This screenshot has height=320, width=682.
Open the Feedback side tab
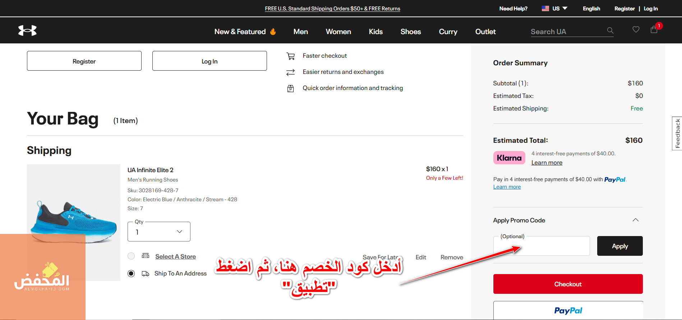677,133
